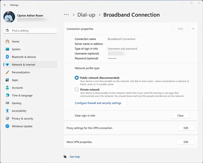Click the Username and password value
The image size is (203, 163).
(122, 49)
